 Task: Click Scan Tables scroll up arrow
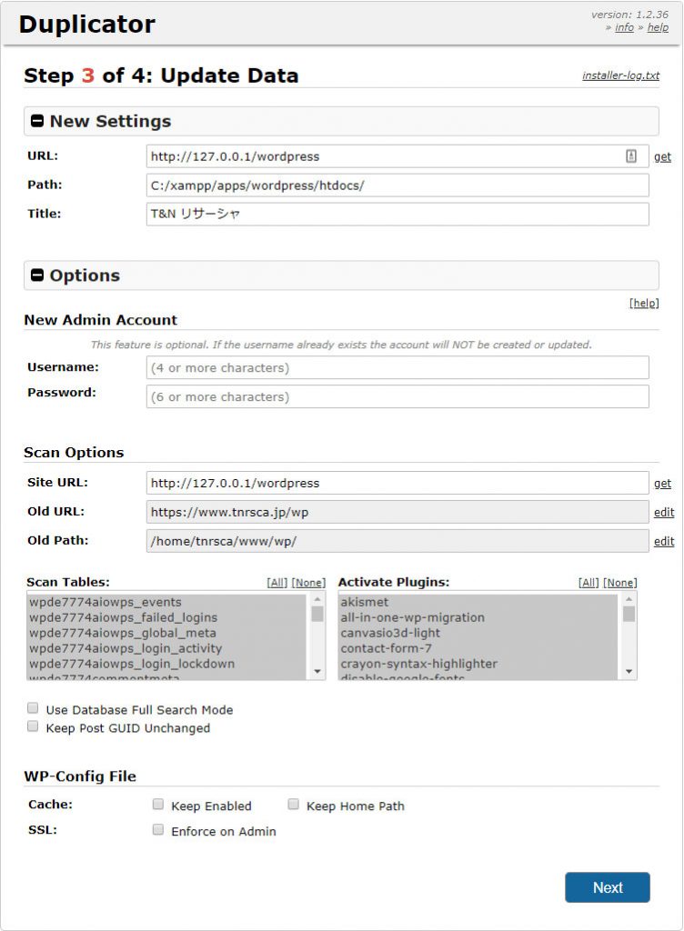[317, 599]
